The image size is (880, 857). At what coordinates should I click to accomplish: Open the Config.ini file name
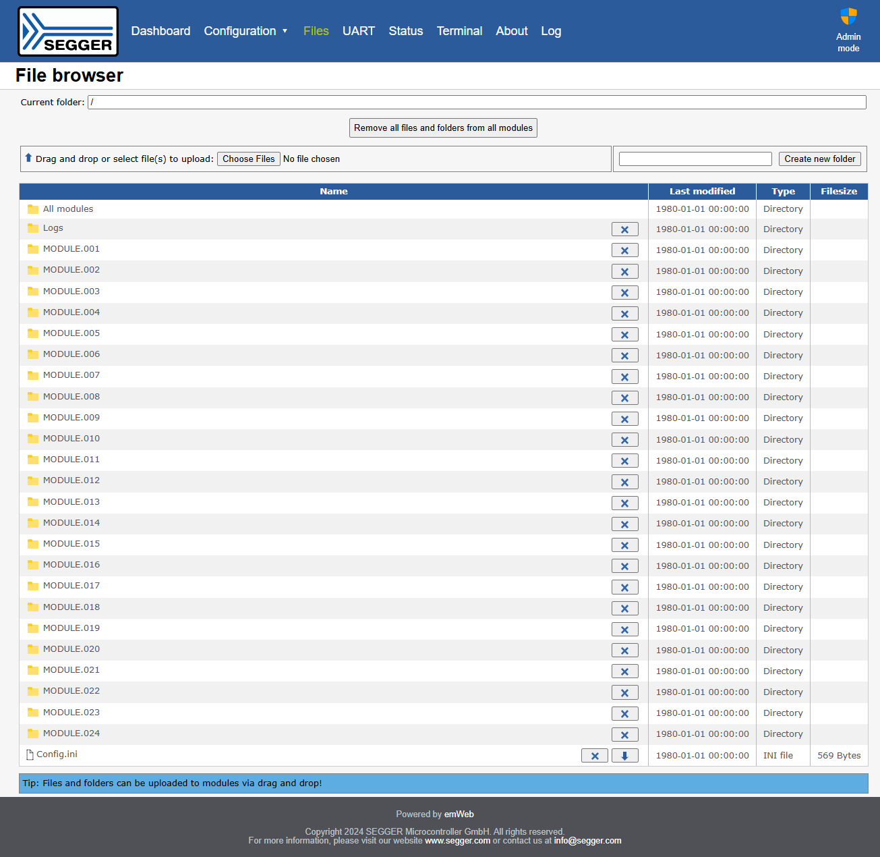[x=57, y=754]
